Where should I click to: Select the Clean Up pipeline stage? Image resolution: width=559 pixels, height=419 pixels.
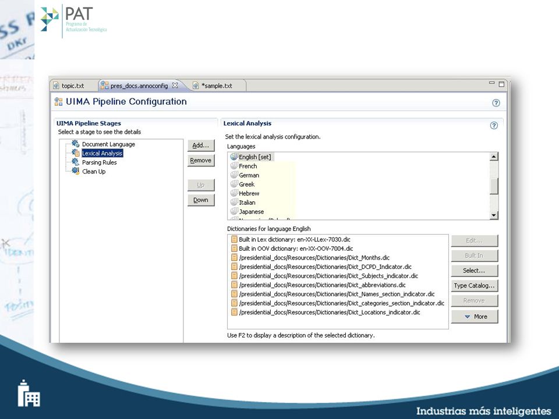point(94,171)
